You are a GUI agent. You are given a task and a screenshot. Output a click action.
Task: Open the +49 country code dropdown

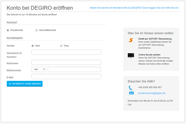point(39,70)
